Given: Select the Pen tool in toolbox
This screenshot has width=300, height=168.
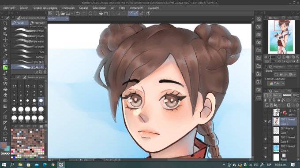Looking at the screenshot, I should [5, 62].
